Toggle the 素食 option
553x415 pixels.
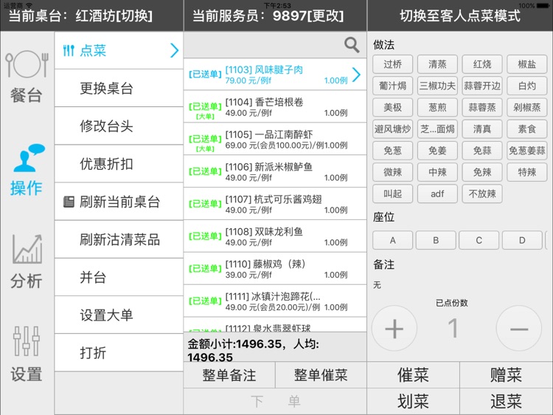(527, 129)
